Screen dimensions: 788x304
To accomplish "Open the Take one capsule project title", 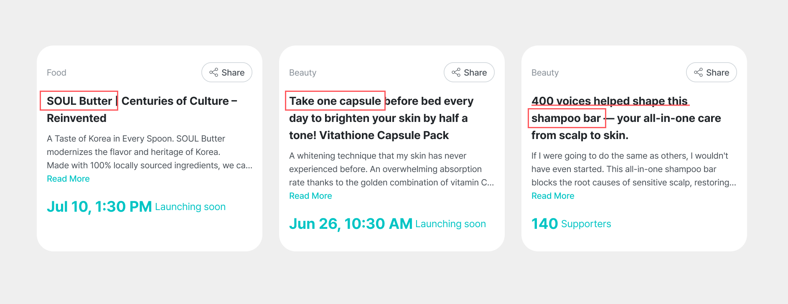I will (x=381, y=118).
